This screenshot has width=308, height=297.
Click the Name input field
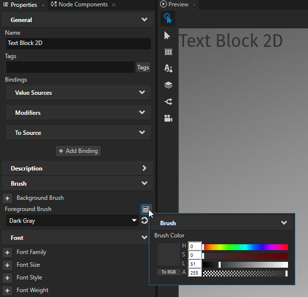(79, 43)
